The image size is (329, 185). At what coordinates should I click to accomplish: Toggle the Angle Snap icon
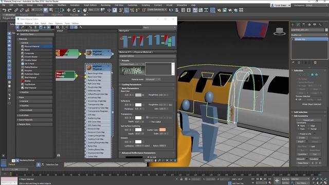(x=126, y=10)
